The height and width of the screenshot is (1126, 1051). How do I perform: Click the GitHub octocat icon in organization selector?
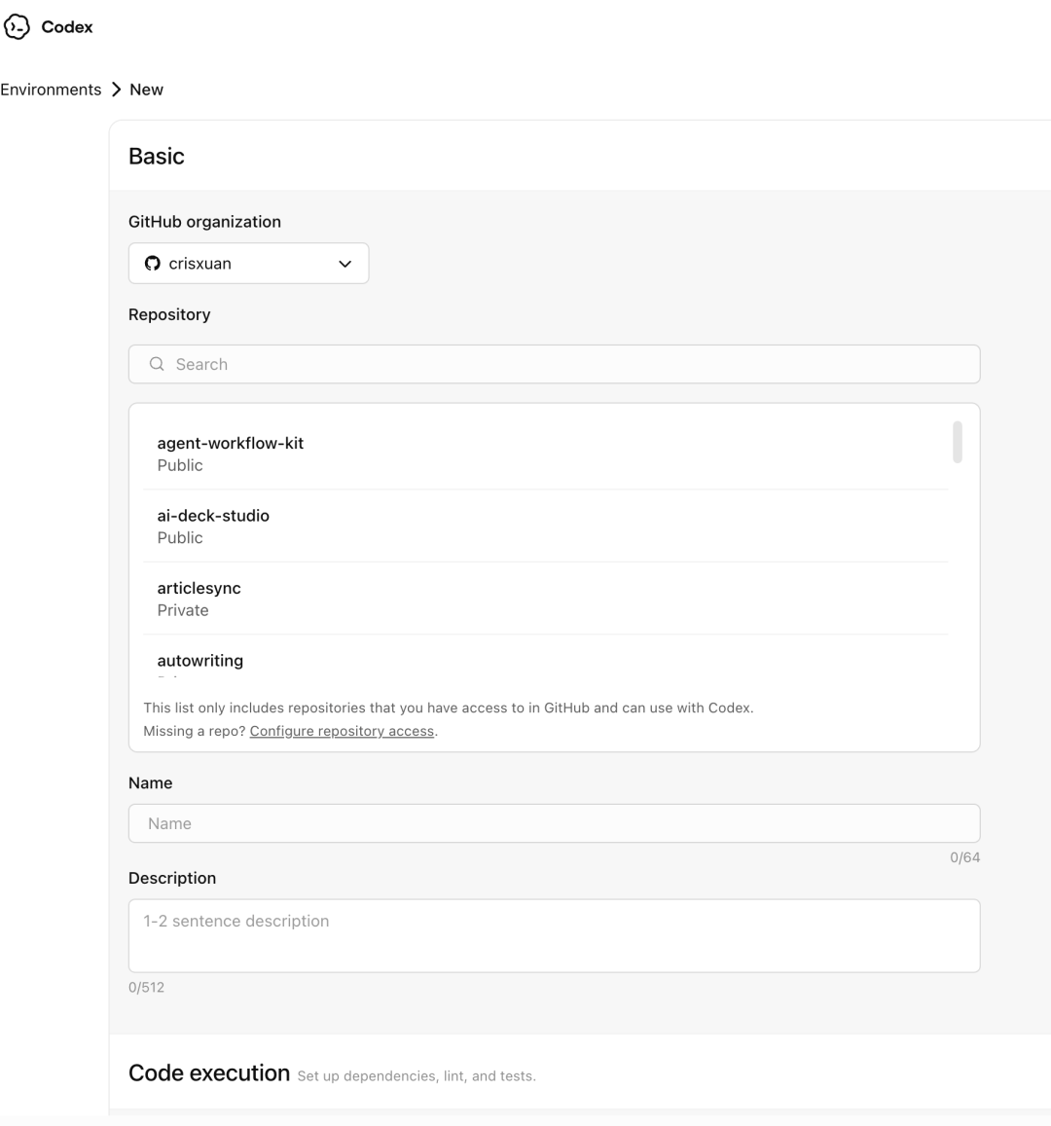tap(152, 264)
